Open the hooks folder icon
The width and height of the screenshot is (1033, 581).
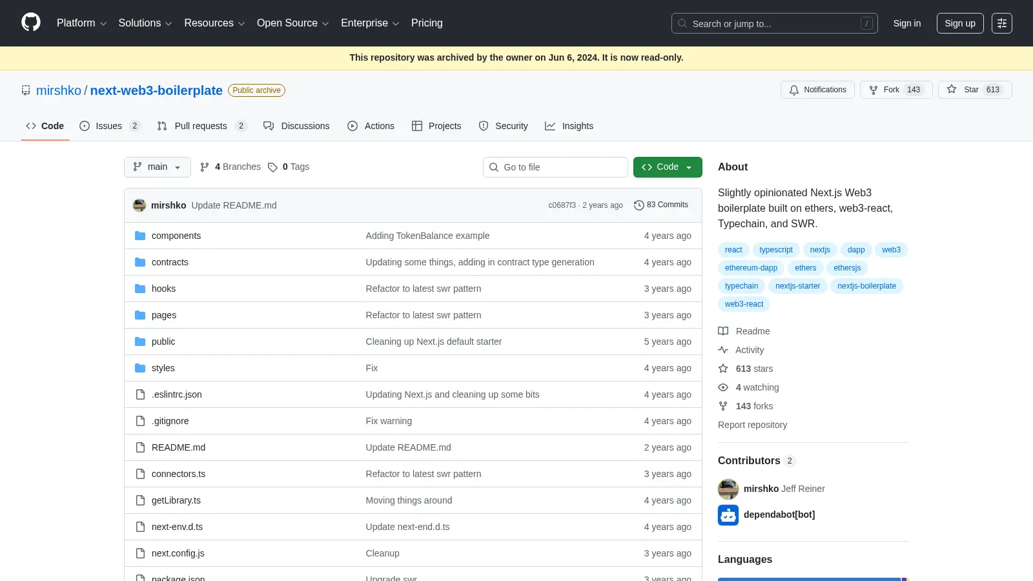coord(140,289)
